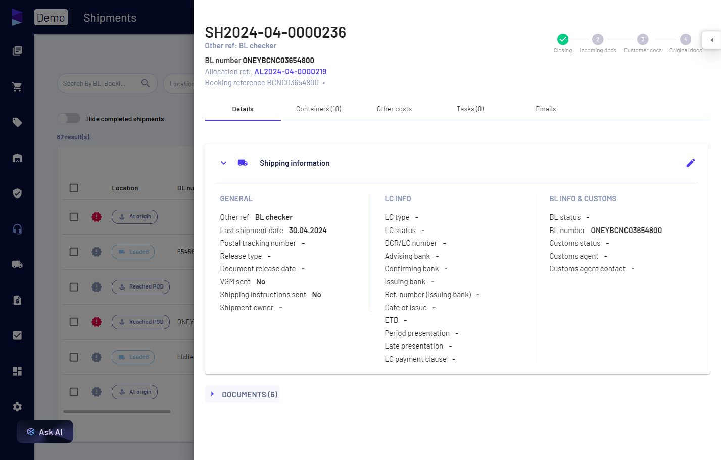
Task: Click the magnifier icon in the search box
Action: [146, 83]
